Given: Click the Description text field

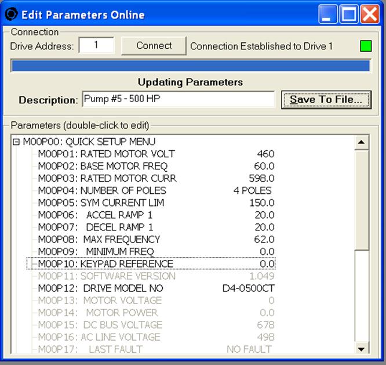Looking at the screenshot, I should pos(178,99).
